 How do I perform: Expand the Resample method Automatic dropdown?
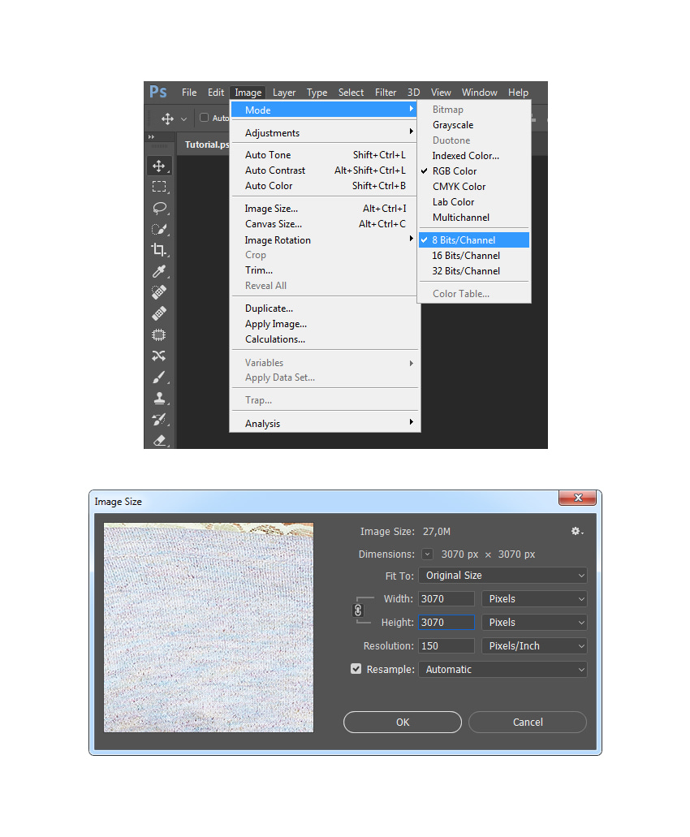[502, 670]
